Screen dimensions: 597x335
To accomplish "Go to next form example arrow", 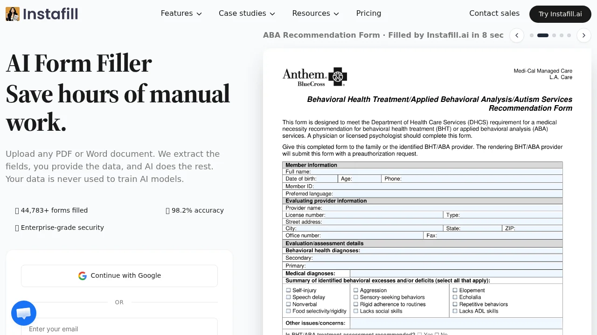I will [584, 35].
